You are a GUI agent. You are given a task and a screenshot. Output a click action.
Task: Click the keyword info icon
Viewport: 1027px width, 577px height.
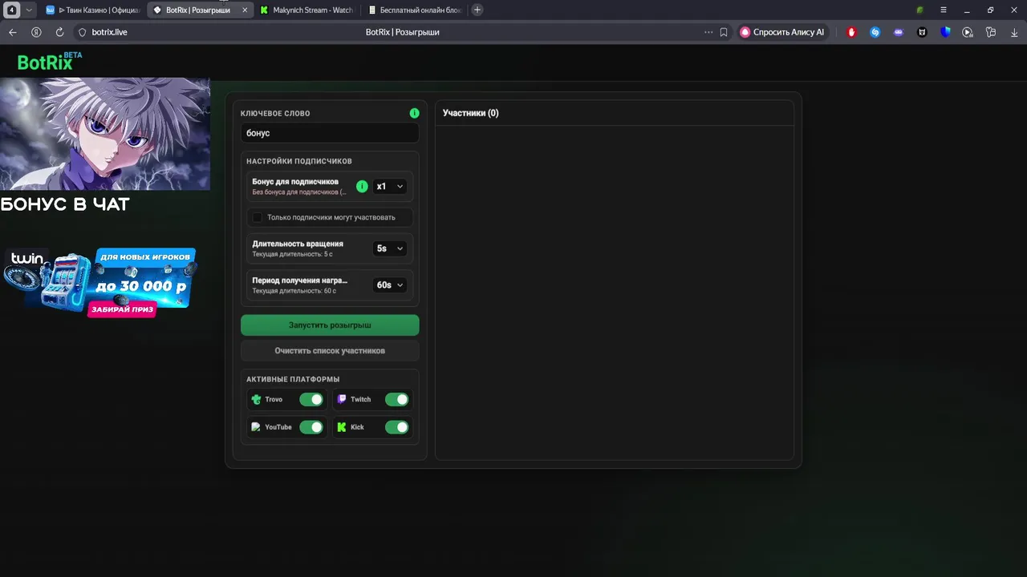coord(414,113)
